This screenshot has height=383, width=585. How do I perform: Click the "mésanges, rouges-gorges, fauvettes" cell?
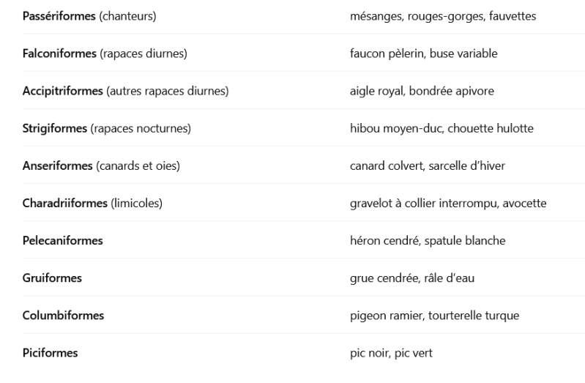(x=444, y=15)
